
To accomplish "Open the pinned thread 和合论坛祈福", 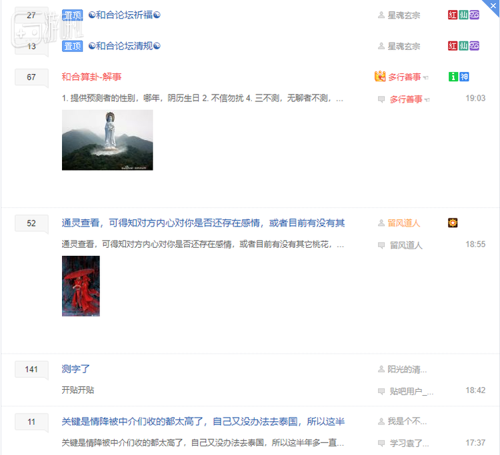I will tap(124, 15).
